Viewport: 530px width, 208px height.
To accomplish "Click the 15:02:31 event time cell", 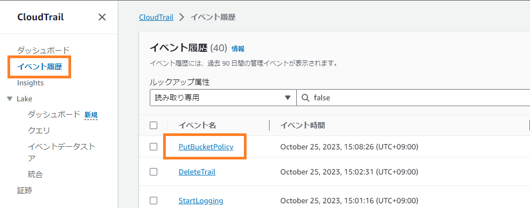I will pyautogui.click(x=349, y=172).
